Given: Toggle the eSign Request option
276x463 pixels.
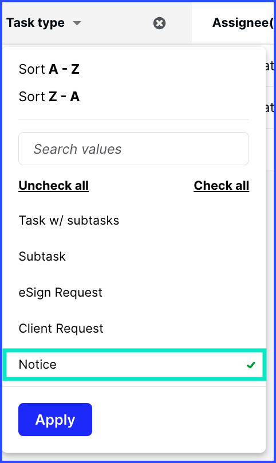Looking at the screenshot, I should pyautogui.click(x=135, y=292).
